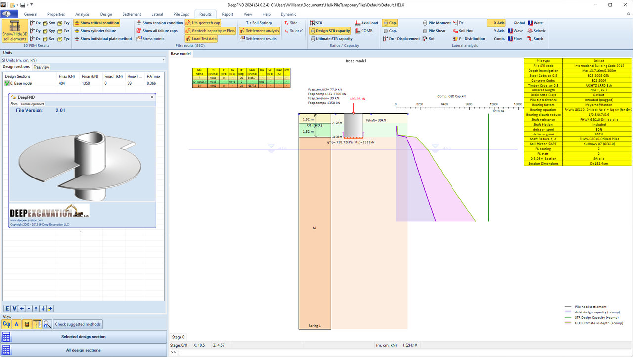Show Dy displacement in 3D FEM Results
Viewport: 633px width, 357px height.
click(x=35, y=31)
